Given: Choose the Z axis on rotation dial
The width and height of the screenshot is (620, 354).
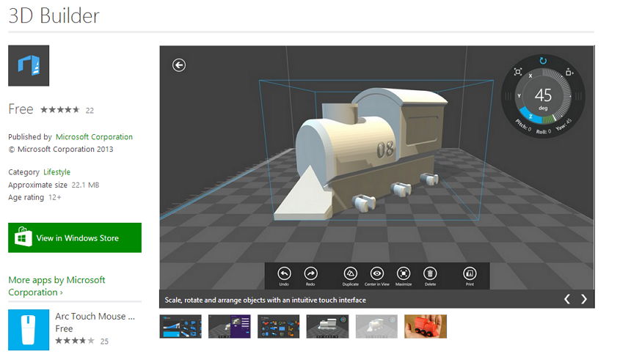Looking at the screenshot, I should click(530, 116).
